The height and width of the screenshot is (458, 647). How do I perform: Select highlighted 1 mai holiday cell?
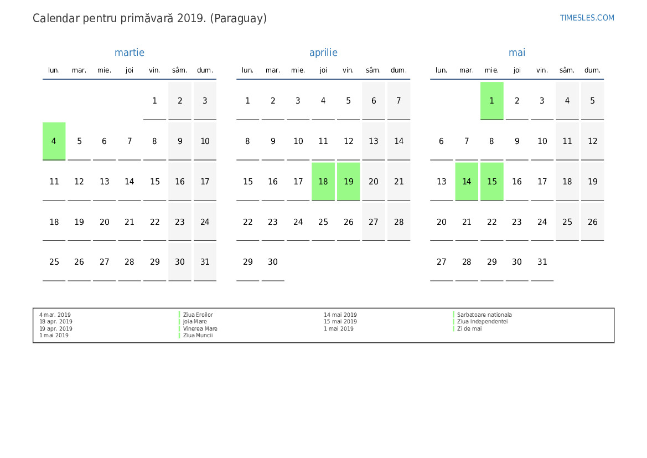click(491, 101)
